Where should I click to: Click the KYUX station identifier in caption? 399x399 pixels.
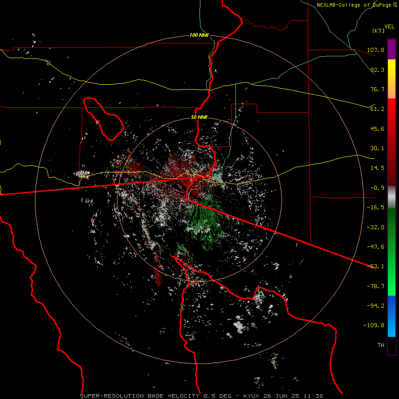(x=250, y=396)
